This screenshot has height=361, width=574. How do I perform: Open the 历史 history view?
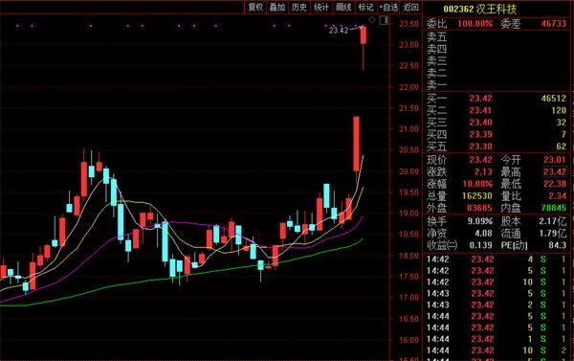[299, 7]
